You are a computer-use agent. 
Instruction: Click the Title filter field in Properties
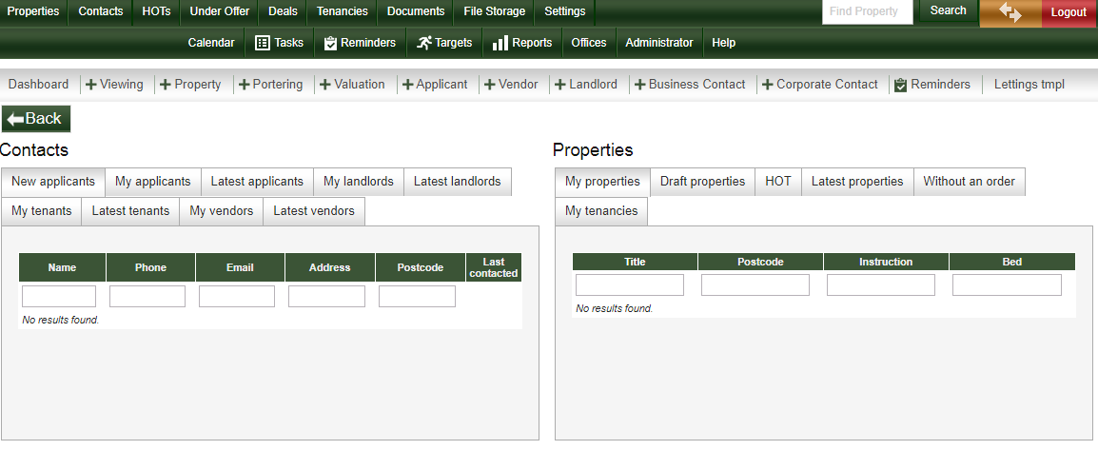(630, 284)
